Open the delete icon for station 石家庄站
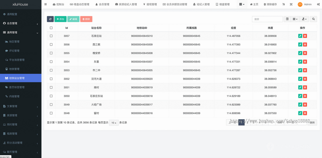Viewport: 322px width, 158px height. click(x=305, y=36)
